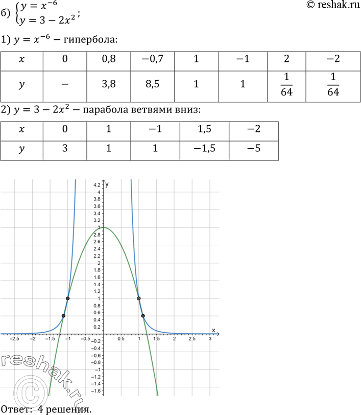Select the −5 cell in the parabola table
The image size is (361, 415).
click(254, 150)
